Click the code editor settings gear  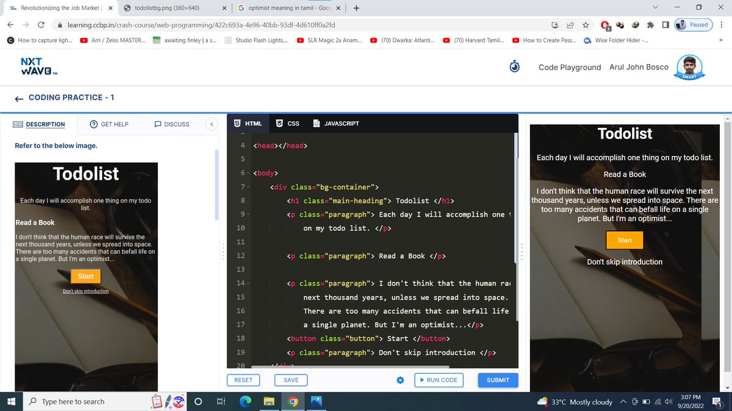(400, 380)
